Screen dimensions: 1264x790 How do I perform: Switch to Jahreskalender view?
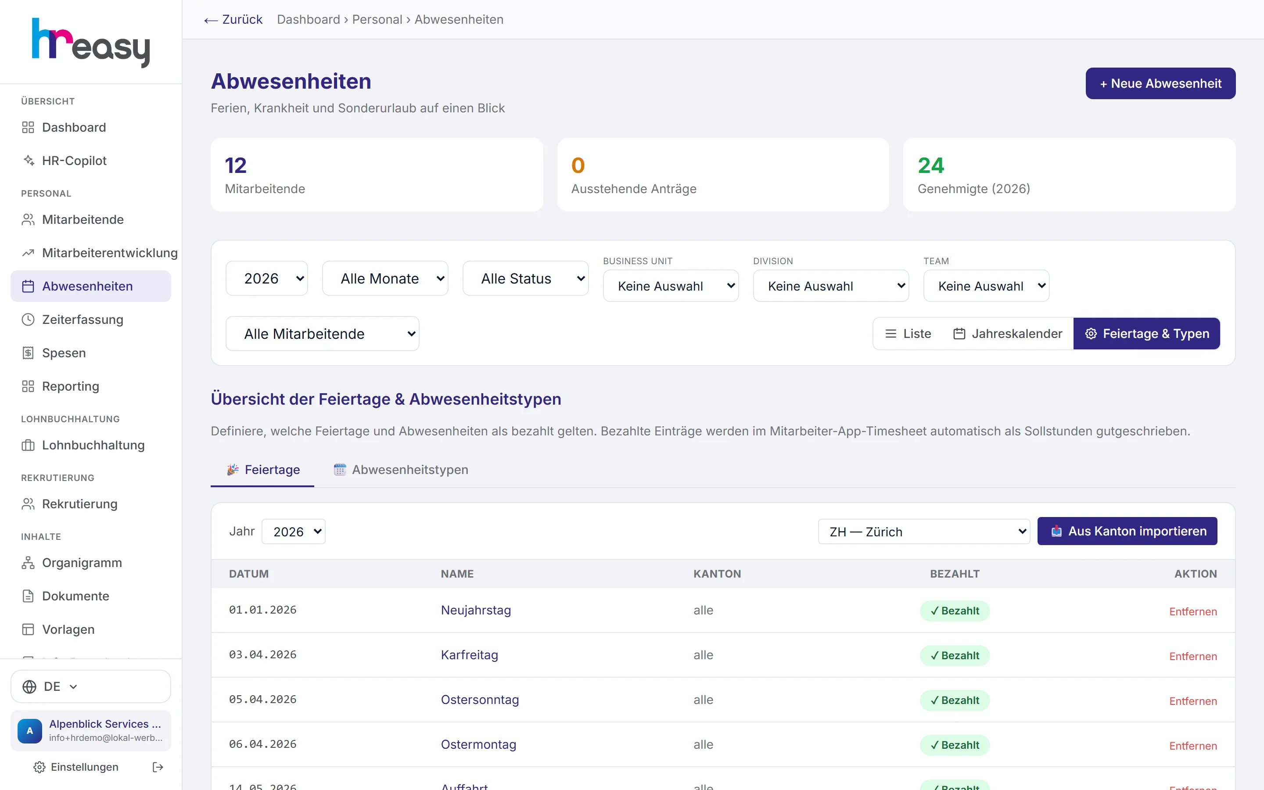[x=1008, y=334]
